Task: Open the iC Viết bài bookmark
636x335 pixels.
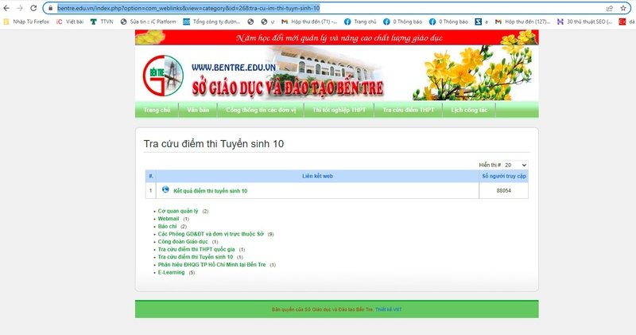Action: click(70, 21)
